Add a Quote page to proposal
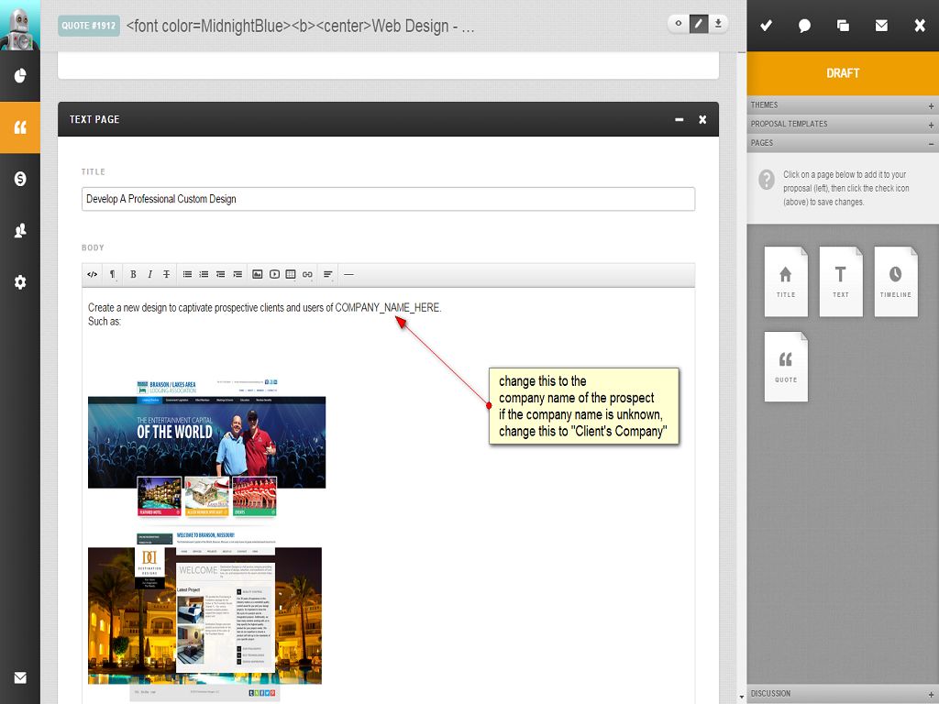The image size is (939, 704). [x=786, y=366]
